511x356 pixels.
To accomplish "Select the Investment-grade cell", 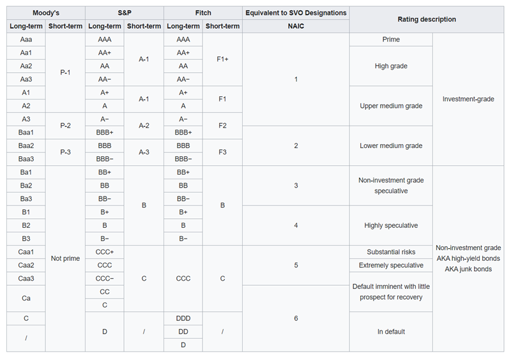I will pos(468,99).
